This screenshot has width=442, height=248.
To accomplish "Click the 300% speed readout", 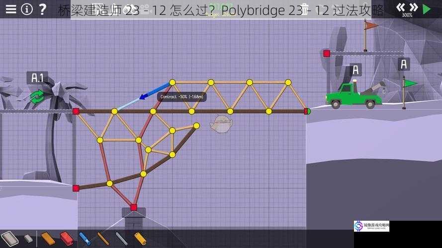I will [407, 15].
